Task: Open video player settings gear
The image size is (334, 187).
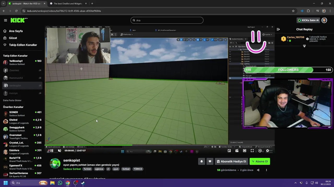Action: (x=267, y=151)
